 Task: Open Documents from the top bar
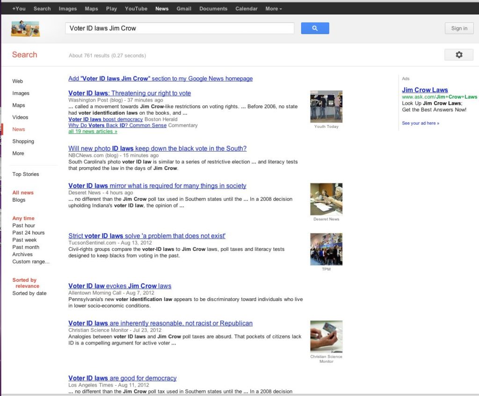tap(213, 8)
